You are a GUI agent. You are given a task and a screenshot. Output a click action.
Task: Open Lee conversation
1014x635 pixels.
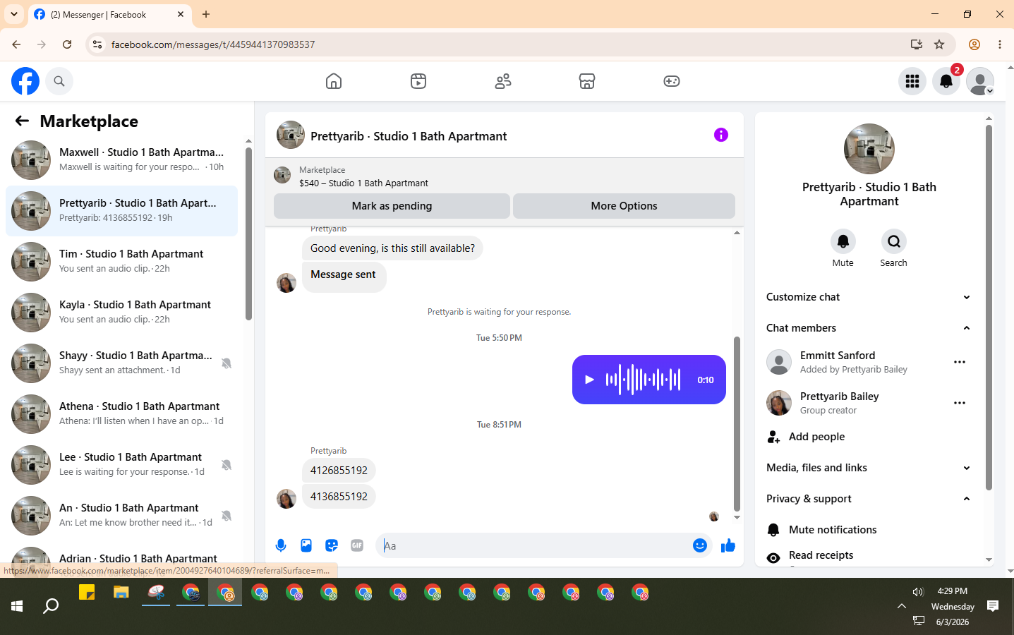pos(122,465)
